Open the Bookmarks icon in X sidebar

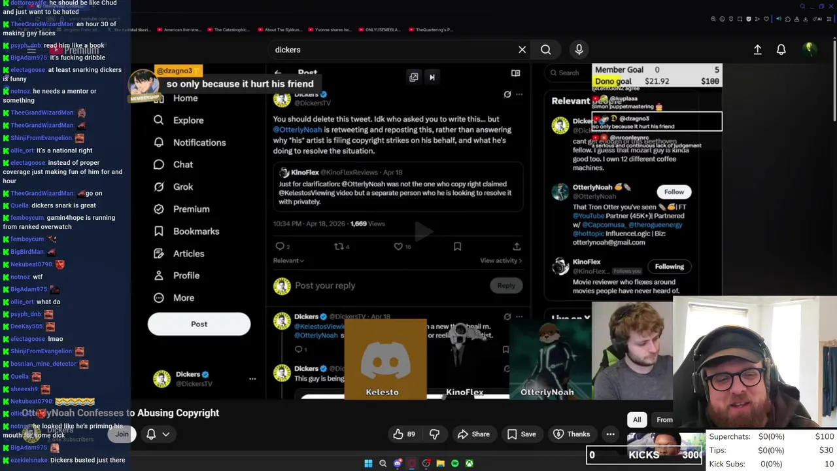pos(158,232)
